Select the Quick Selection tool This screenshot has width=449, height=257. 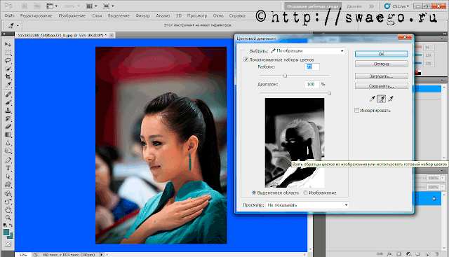tap(8, 69)
